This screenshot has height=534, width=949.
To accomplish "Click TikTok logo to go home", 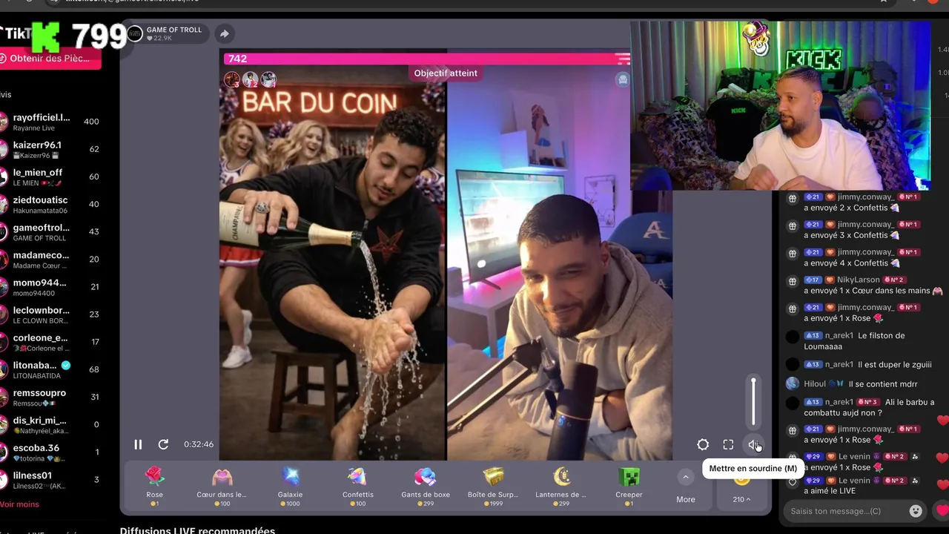I will tap(16, 34).
